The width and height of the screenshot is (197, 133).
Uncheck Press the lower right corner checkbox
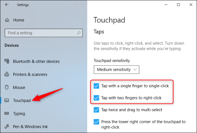(x=97, y=122)
